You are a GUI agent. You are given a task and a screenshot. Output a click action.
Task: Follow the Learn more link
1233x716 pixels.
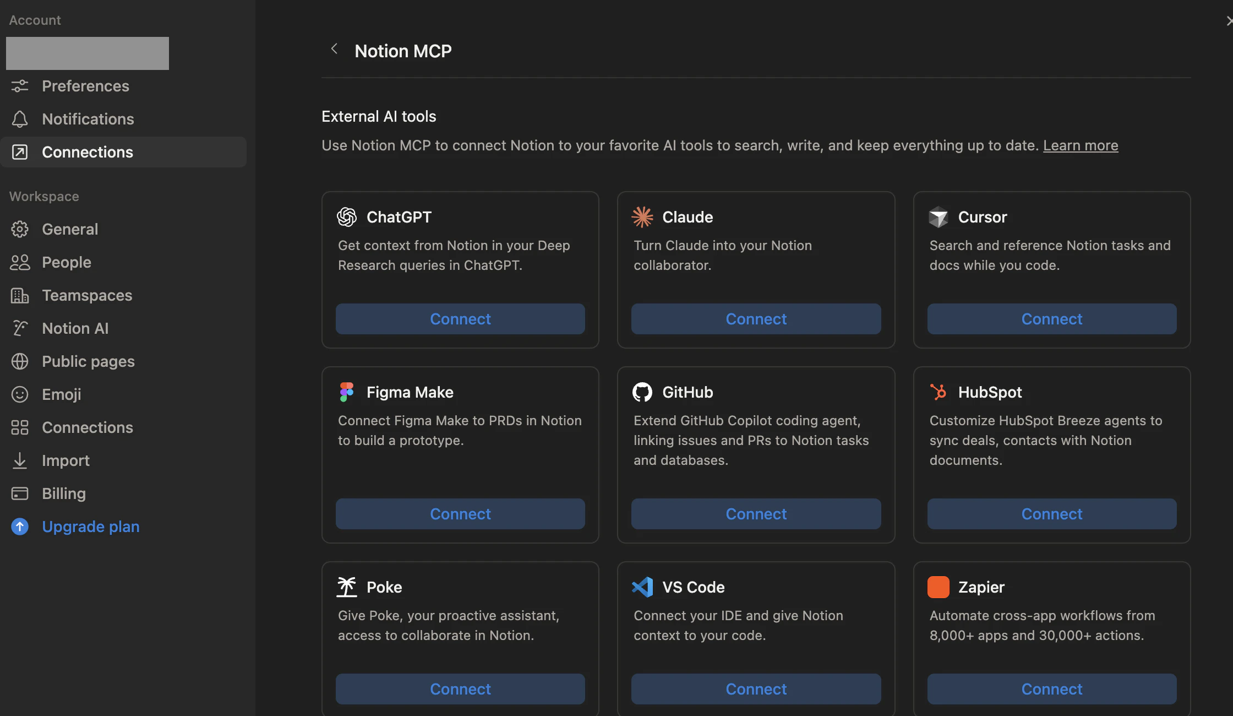coord(1081,145)
